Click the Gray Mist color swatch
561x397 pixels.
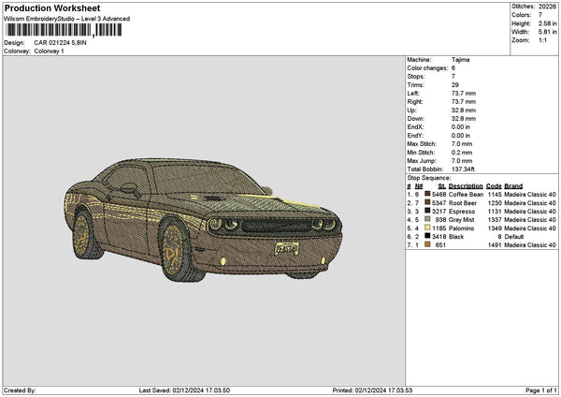(428, 219)
